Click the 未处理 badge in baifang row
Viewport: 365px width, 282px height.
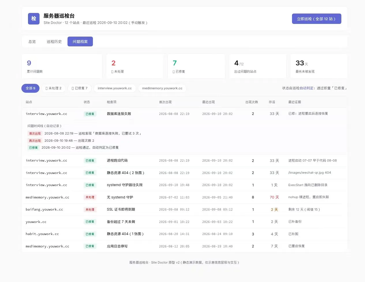pyautogui.click(x=90, y=209)
